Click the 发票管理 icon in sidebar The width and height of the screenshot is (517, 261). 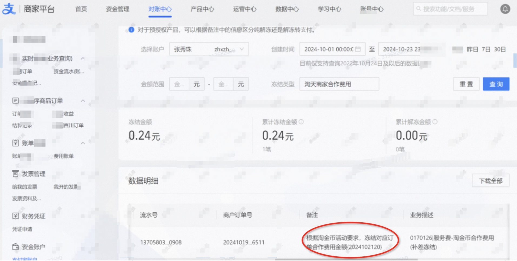[x=15, y=174]
